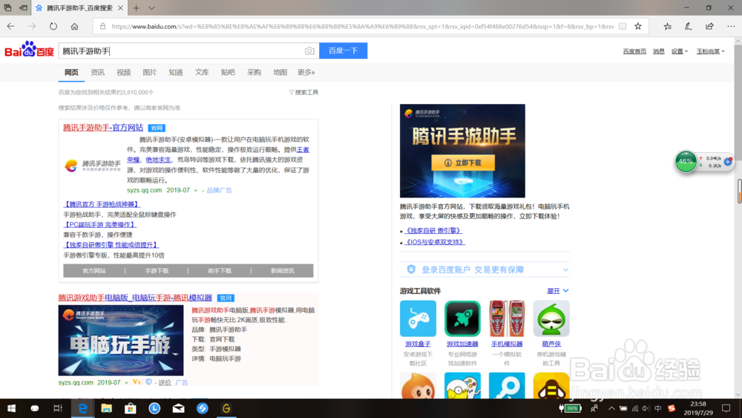Open Task View on the taskbar

[58, 408]
